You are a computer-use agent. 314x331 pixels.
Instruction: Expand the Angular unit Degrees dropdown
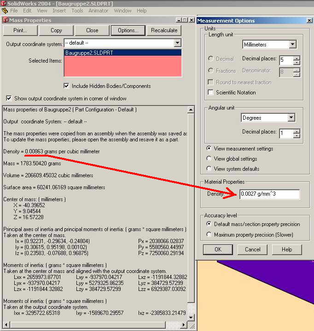(x=291, y=117)
